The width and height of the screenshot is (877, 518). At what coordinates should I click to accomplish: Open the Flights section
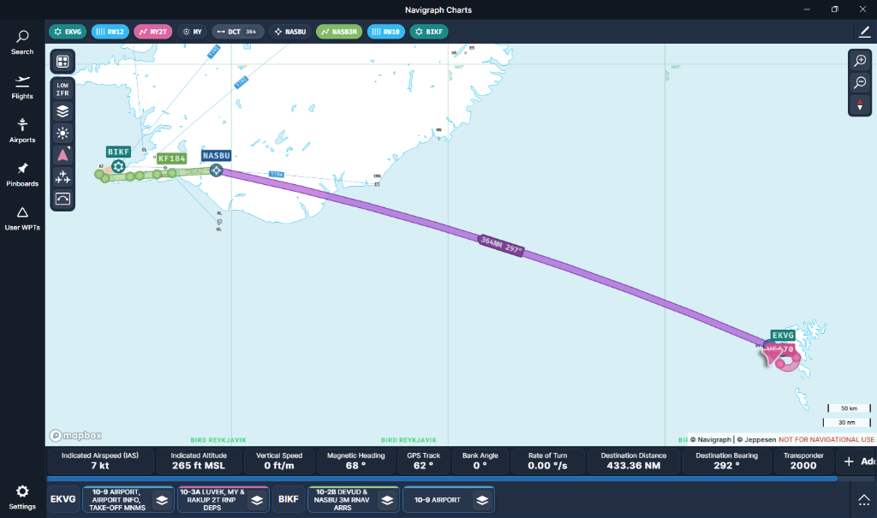pyautogui.click(x=22, y=87)
